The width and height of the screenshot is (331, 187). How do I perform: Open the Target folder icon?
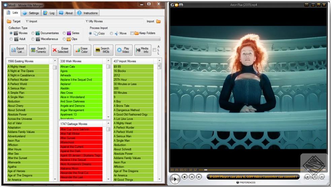click(x=9, y=21)
